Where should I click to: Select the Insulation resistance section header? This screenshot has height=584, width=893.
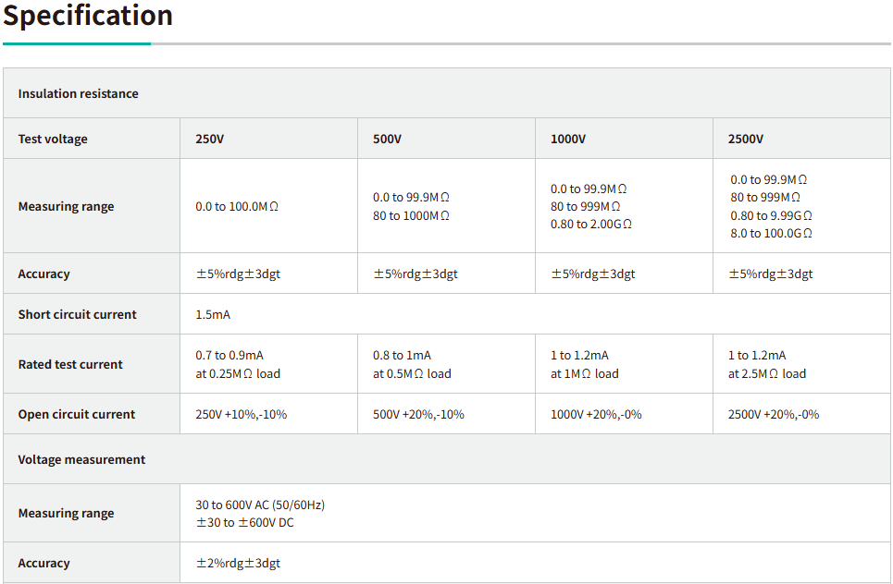[x=79, y=93]
